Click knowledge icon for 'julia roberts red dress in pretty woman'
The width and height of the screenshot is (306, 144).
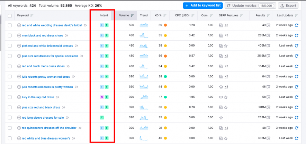[221, 87]
